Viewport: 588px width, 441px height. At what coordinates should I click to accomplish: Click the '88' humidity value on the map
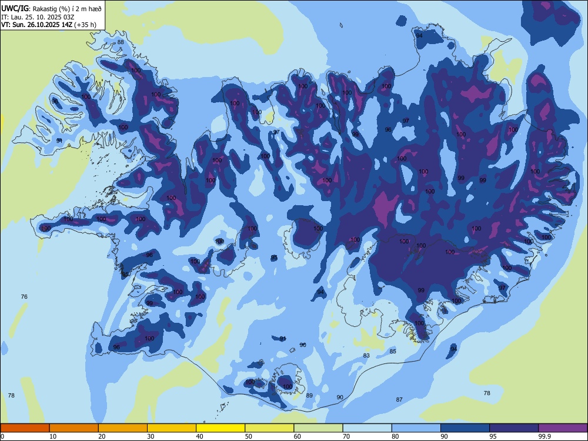121,42
